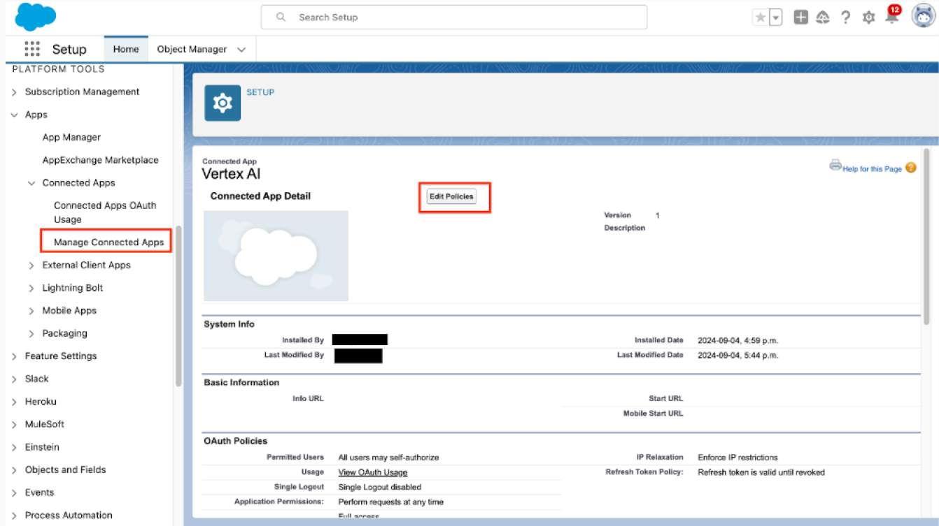939x526 pixels.
Task: Open the notifications bell
Action: pyautogui.click(x=891, y=17)
